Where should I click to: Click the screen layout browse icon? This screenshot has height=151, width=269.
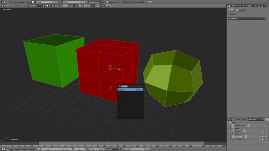(x=33, y=2)
